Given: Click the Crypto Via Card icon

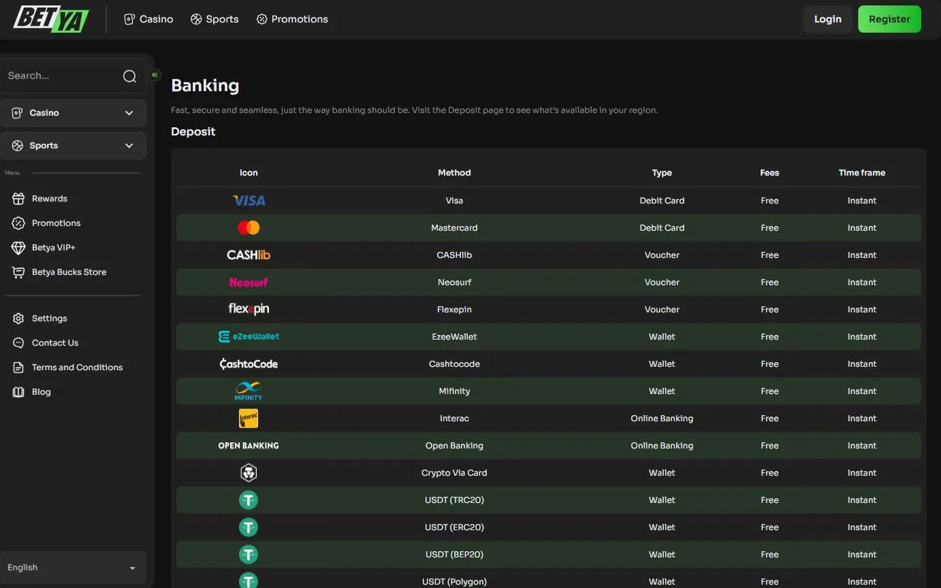Looking at the screenshot, I should 249,473.
